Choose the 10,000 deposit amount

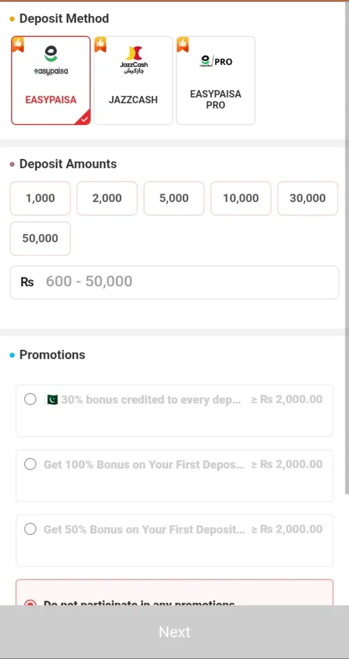[x=241, y=198]
